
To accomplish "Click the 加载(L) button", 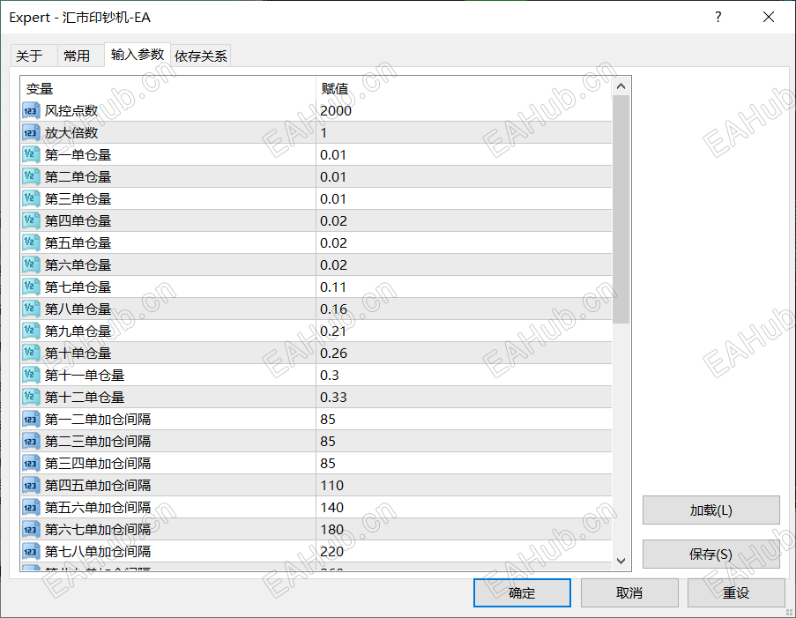I will point(710,510).
